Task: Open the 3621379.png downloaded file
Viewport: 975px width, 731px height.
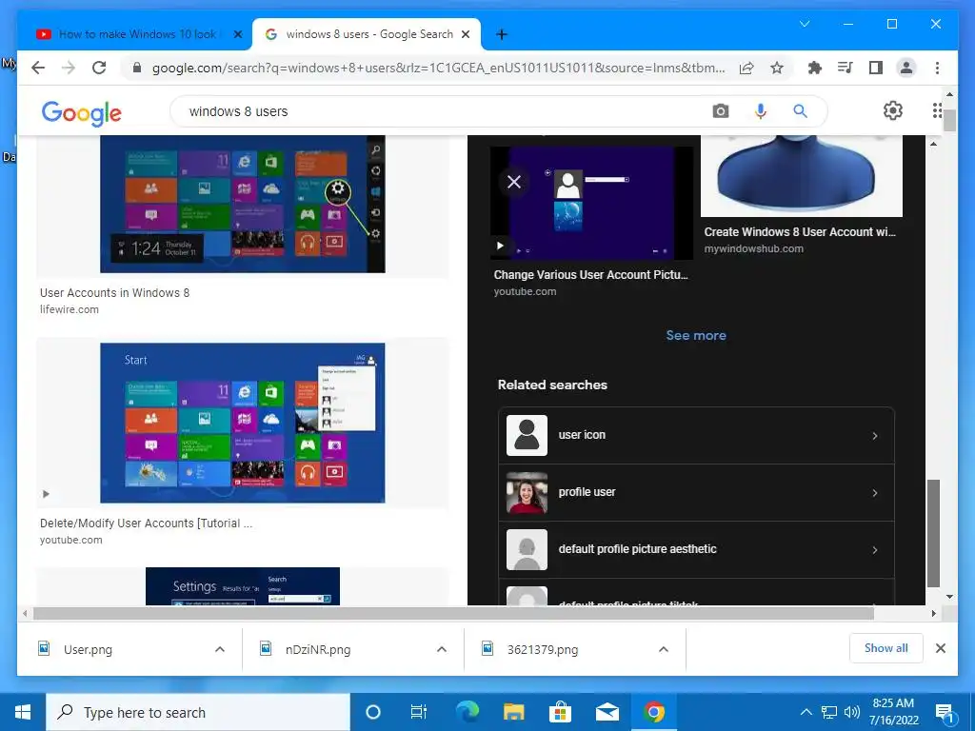Action: click(542, 649)
